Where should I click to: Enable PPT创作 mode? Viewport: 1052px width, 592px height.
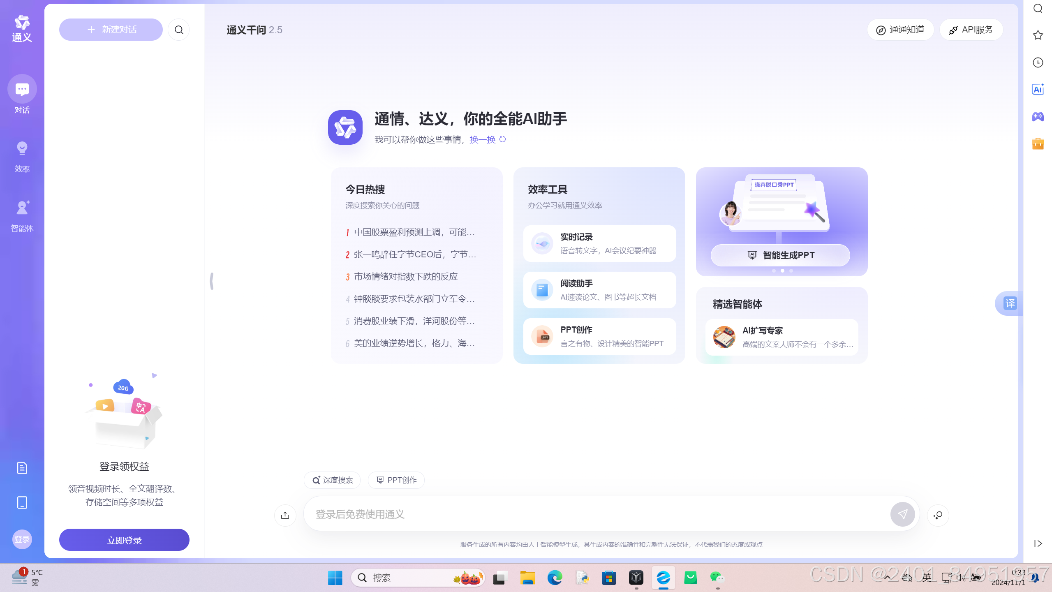pyautogui.click(x=396, y=480)
